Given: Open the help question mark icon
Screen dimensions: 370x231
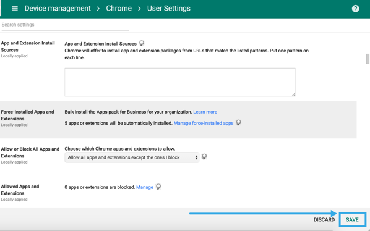Looking at the screenshot, I should point(355,9).
